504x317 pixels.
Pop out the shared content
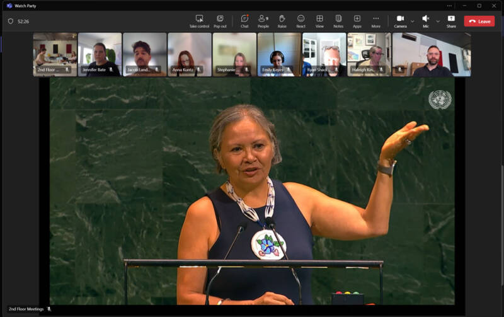220,21
